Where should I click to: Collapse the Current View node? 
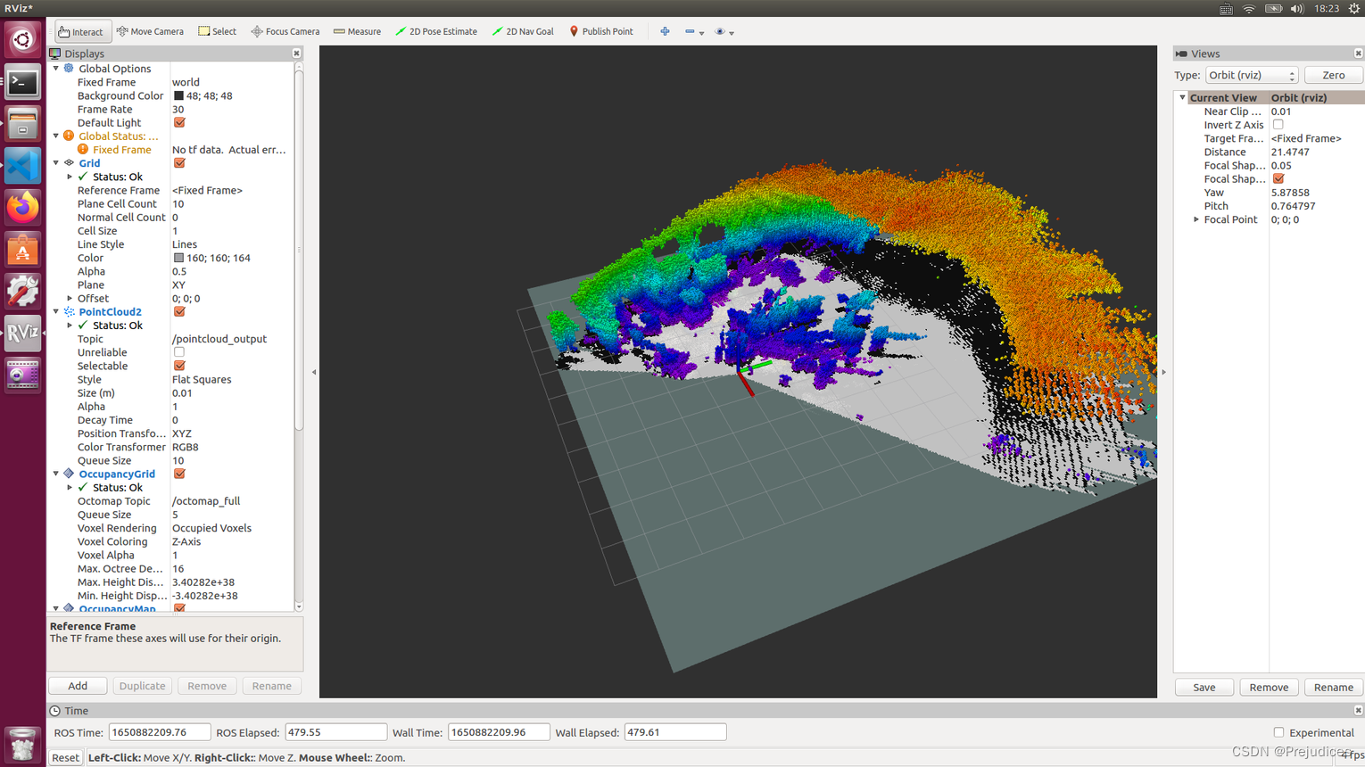(1183, 98)
